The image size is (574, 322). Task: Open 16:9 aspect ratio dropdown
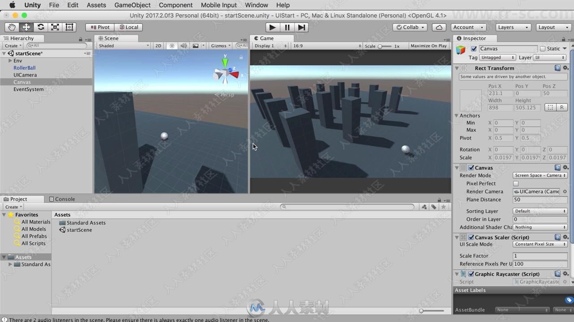(327, 46)
